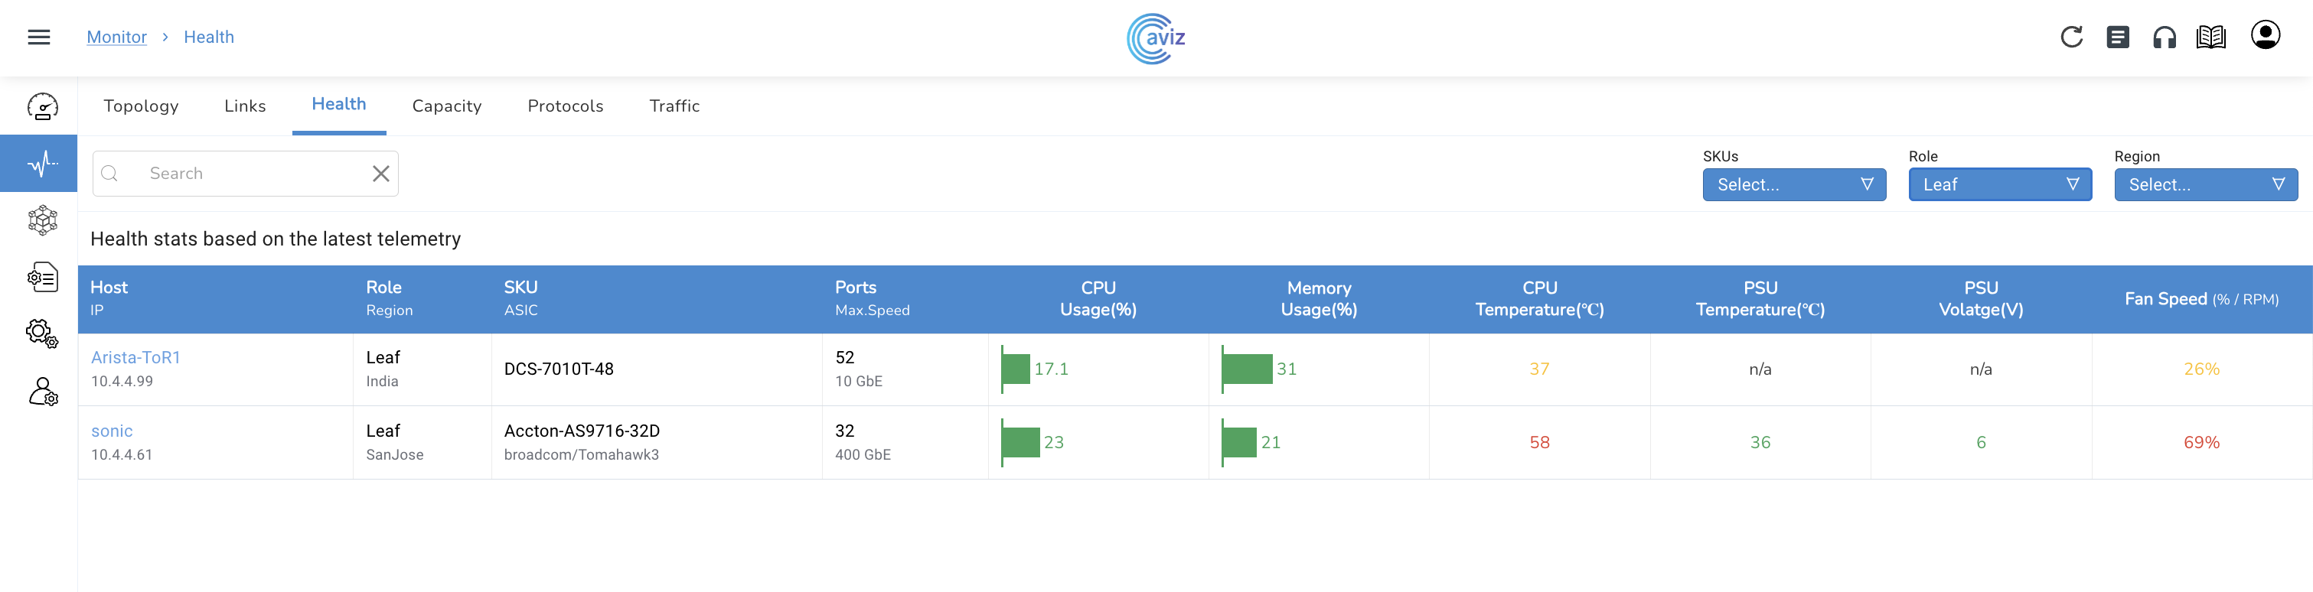
Task: Open the Traffic tab
Action: [674, 106]
